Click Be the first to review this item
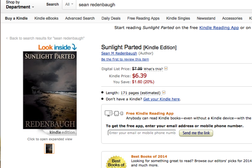Screen dimensions: 252x168 [x=125, y=59]
